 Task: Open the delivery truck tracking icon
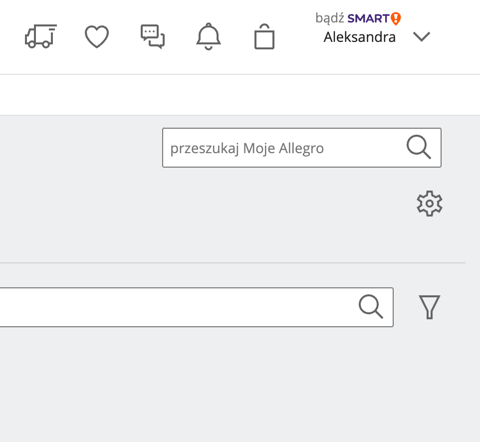[40, 36]
